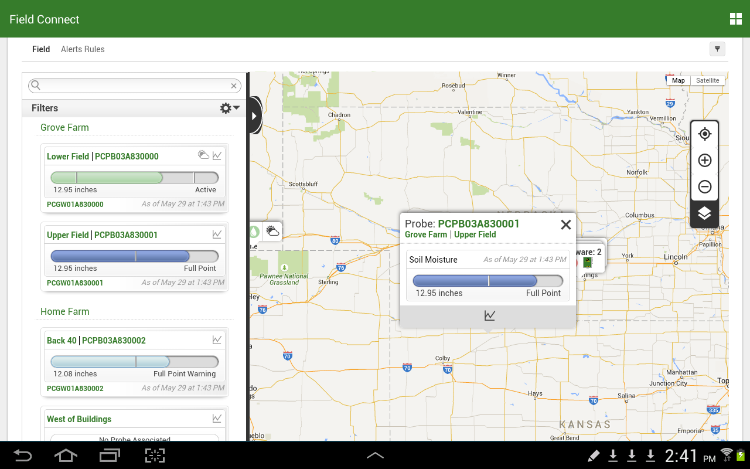
Task: Click Active status under Lower Field
Action: click(x=206, y=190)
